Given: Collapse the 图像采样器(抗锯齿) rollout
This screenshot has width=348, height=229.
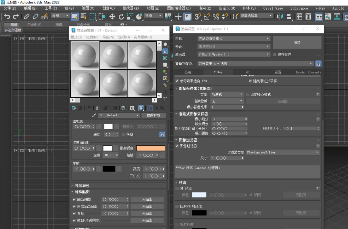Looking at the screenshot, I should [176, 88].
